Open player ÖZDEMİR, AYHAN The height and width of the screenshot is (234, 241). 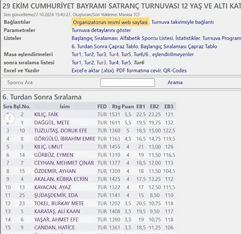coord(55,171)
